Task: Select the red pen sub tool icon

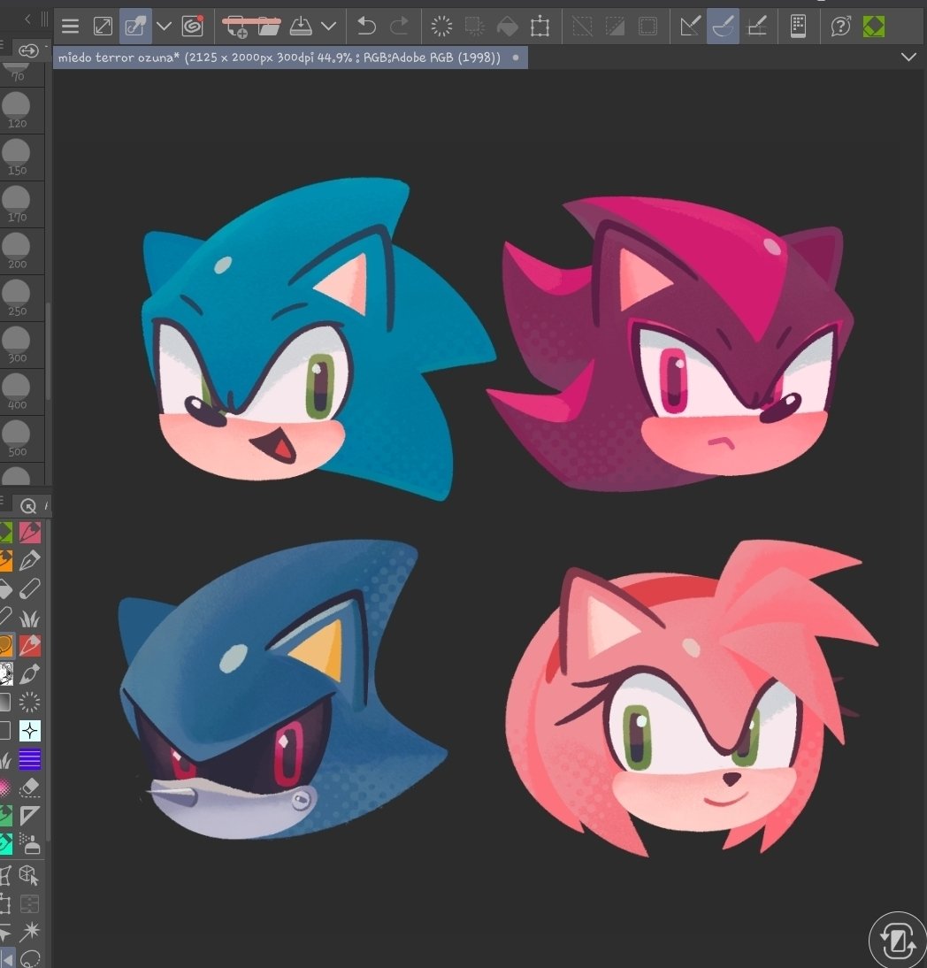Action: 29,646
